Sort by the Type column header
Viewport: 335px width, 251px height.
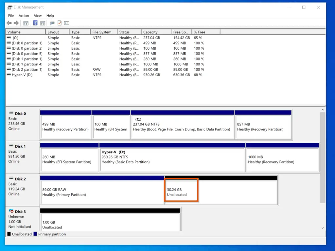[x=80, y=32]
